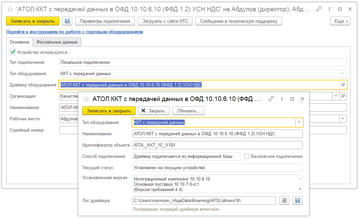
Task: Toggle Устройство используется checkbox
Action: 13,52
